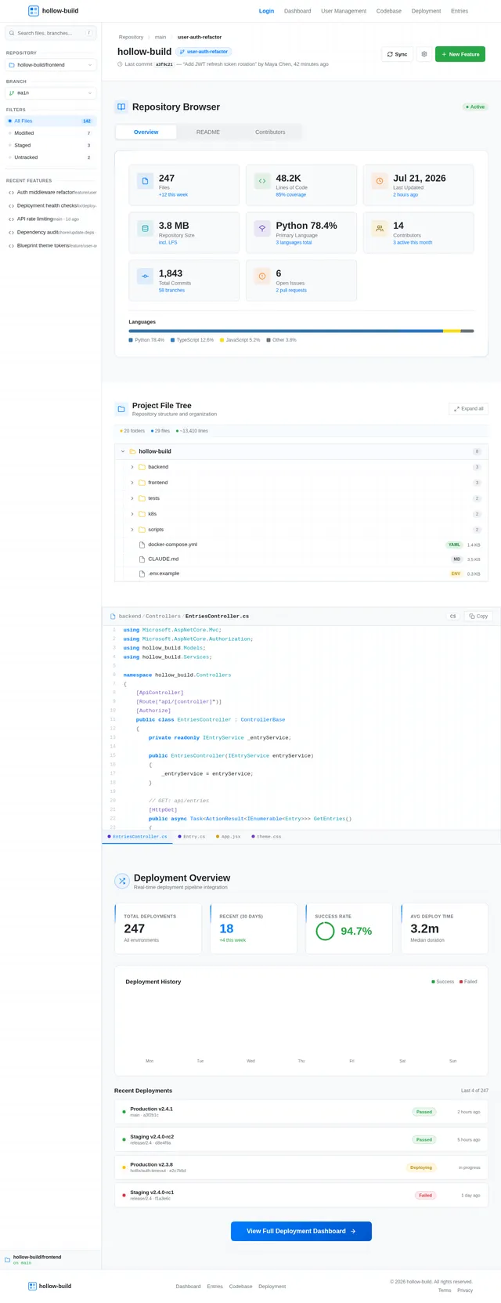Click the search files and branches field

click(51, 33)
